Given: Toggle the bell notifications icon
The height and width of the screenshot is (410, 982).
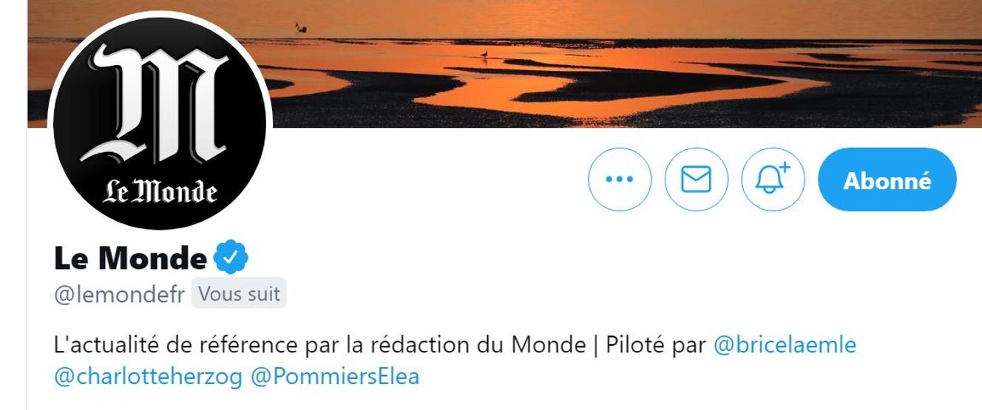Looking at the screenshot, I should [x=773, y=180].
